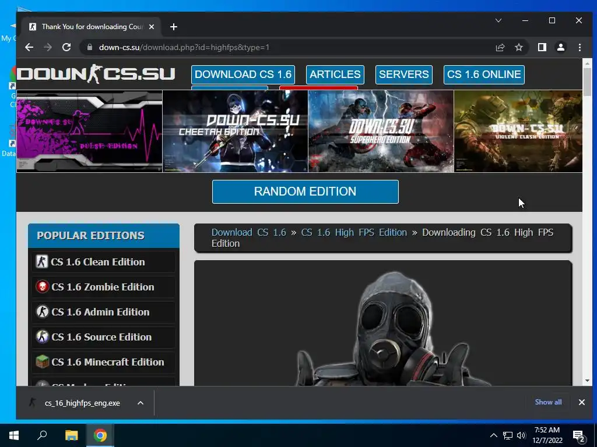The width and height of the screenshot is (597, 447).
Task: Open the Chrome three-dot menu
Action: [x=580, y=47]
